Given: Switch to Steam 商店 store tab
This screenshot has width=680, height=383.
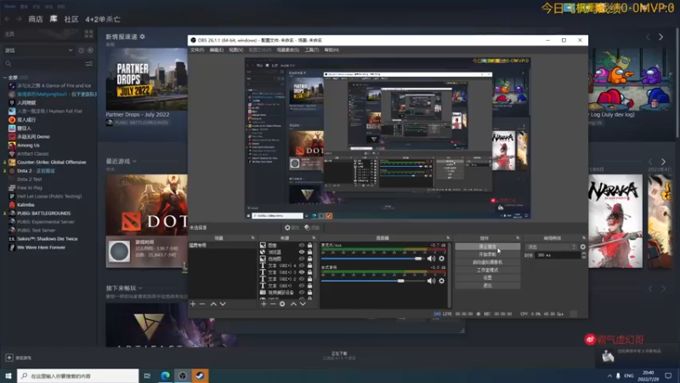Looking at the screenshot, I should point(36,19).
